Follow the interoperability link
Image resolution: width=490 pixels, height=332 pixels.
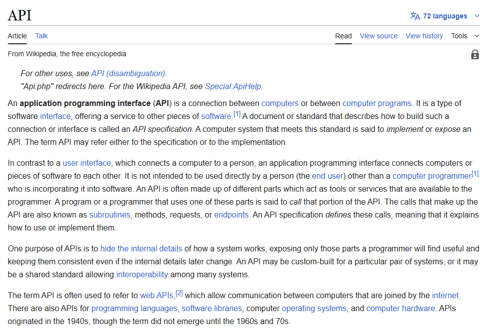(x=142, y=275)
